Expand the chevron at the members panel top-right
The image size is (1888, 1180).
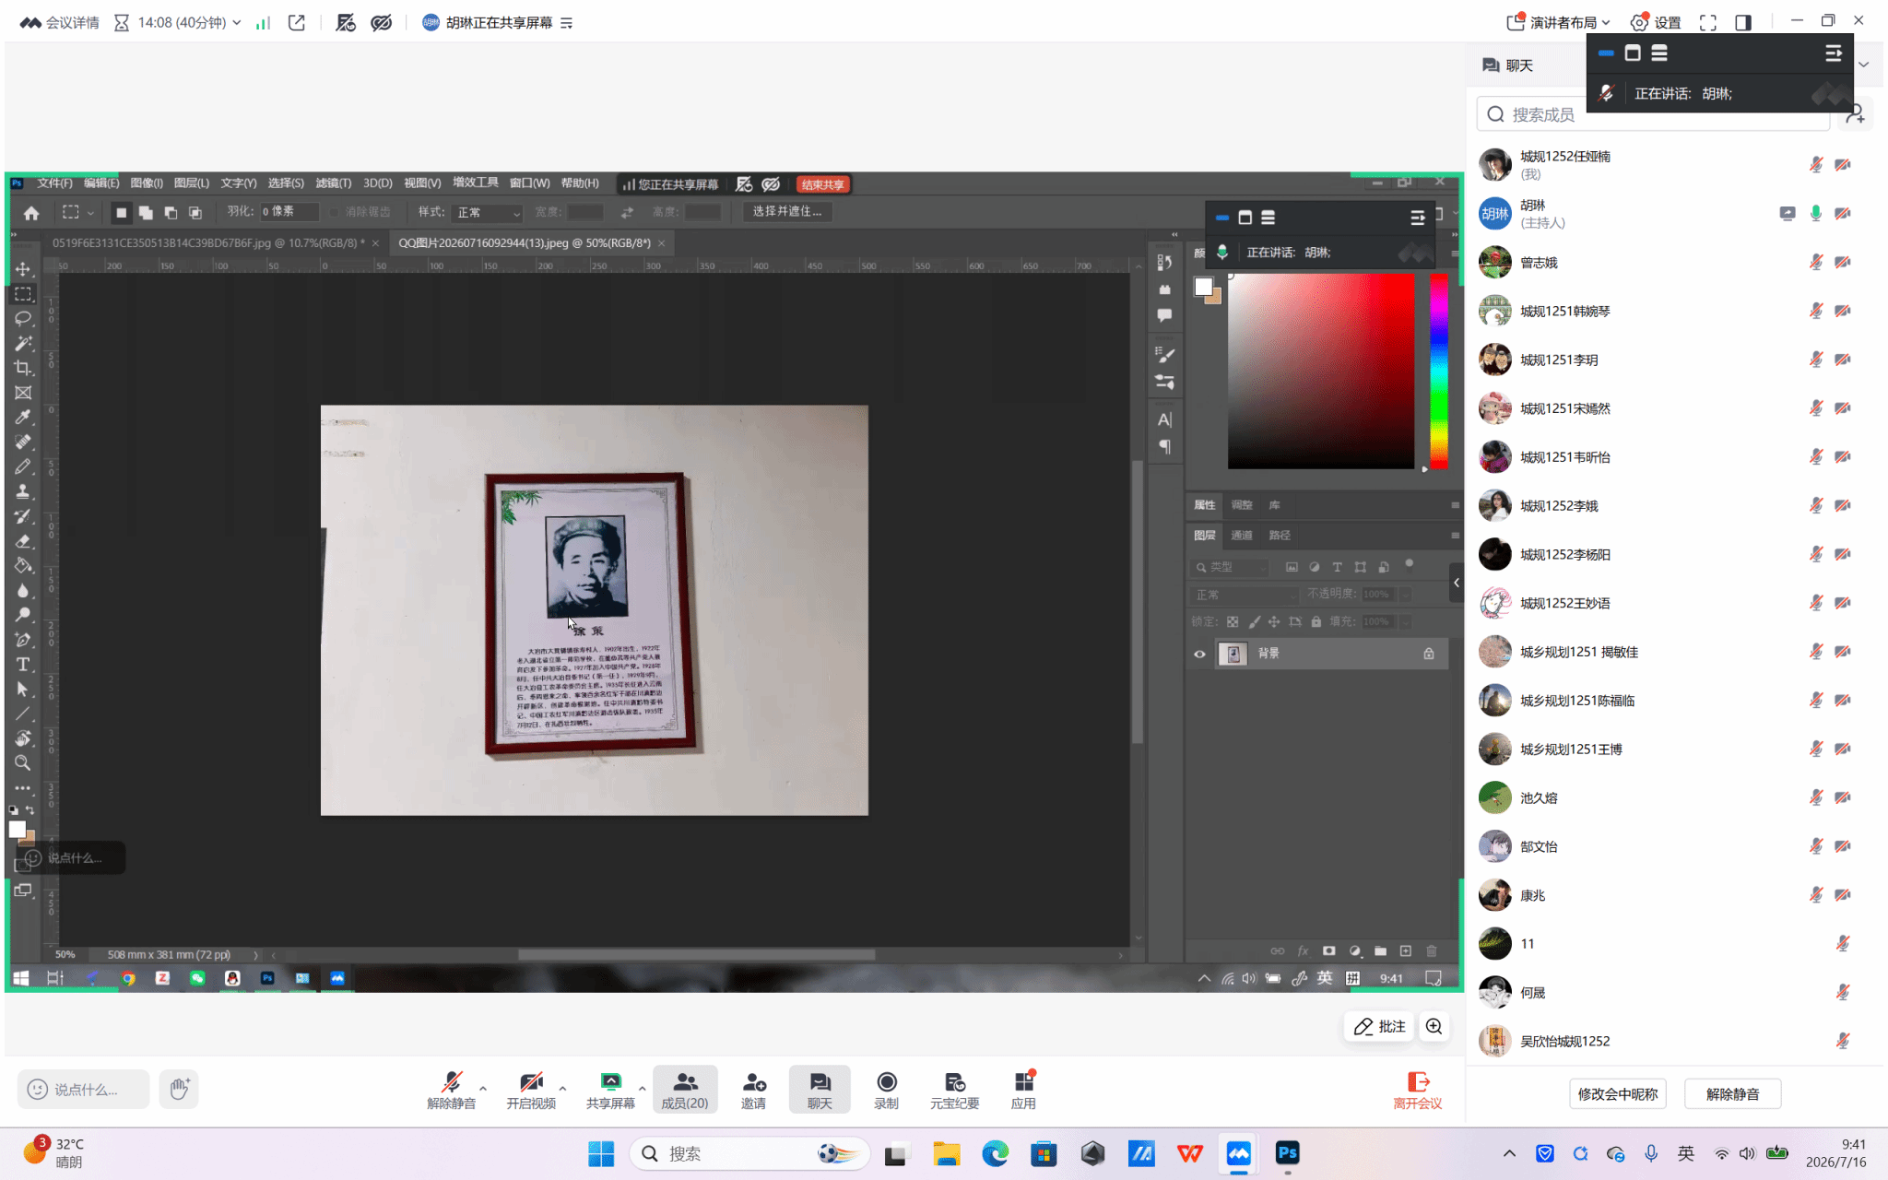1864,65
